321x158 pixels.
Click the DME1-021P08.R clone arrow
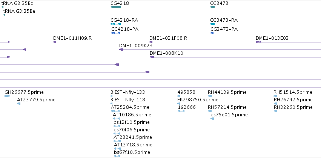click(x=151, y=42)
